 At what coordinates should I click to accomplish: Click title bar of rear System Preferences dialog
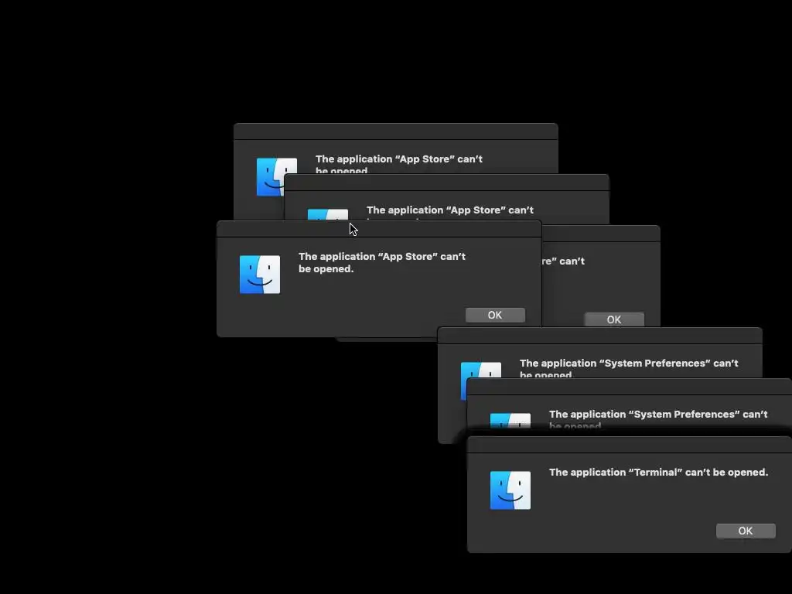click(x=599, y=336)
